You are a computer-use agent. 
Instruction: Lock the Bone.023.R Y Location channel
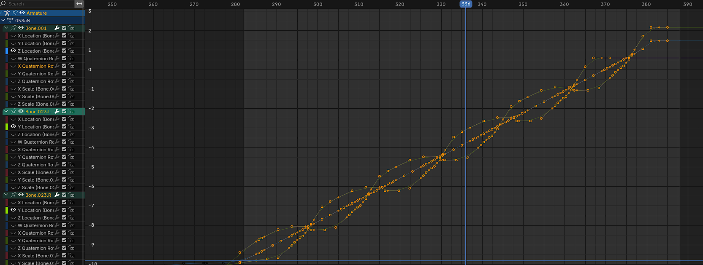tap(72, 210)
